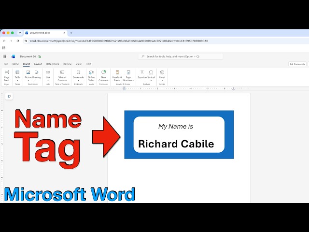The image size is (309, 232).
Task: Open the Drawing tool
Action: (37, 74)
